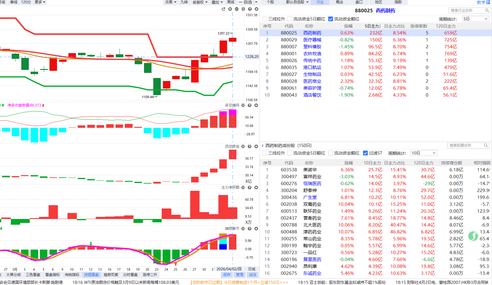
Task: Open the 美诺华 stock row link
Action: pyautogui.click(x=310, y=170)
